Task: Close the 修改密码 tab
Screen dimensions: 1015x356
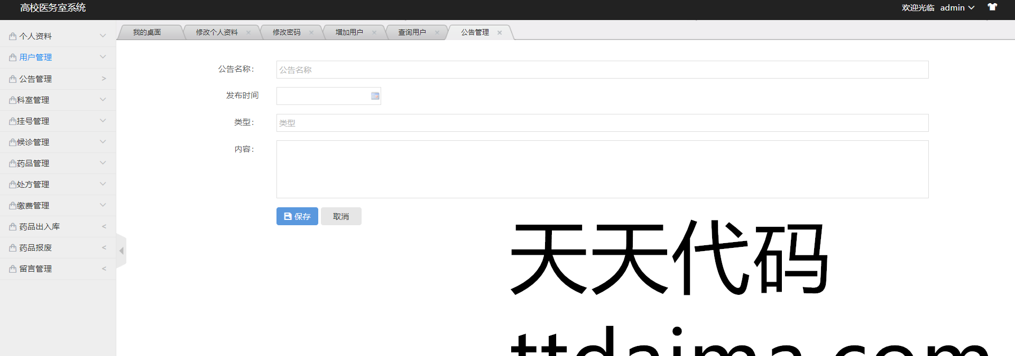Action: click(311, 33)
